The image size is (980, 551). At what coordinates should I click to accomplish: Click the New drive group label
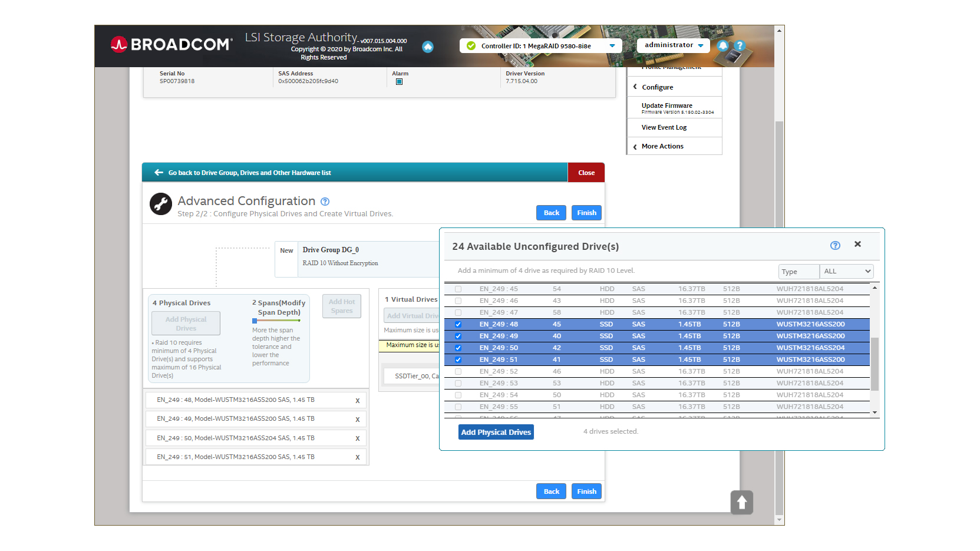286,250
